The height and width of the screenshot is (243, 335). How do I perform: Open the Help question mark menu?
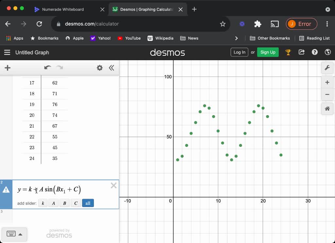click(x=315, y=52)
